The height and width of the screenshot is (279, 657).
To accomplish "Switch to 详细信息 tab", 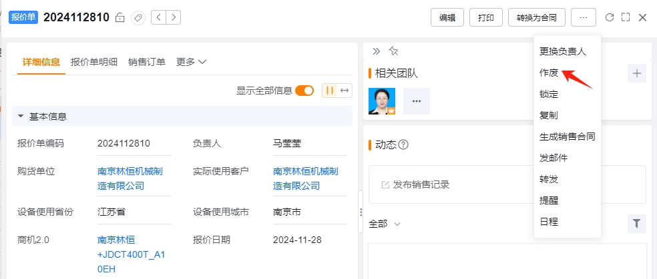I will tap(41, 62).
